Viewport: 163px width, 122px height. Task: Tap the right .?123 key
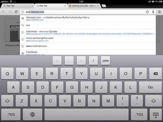(139, 114)
